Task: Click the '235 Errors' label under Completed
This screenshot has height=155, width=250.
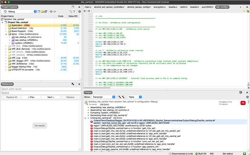Action: click(104, 104)
